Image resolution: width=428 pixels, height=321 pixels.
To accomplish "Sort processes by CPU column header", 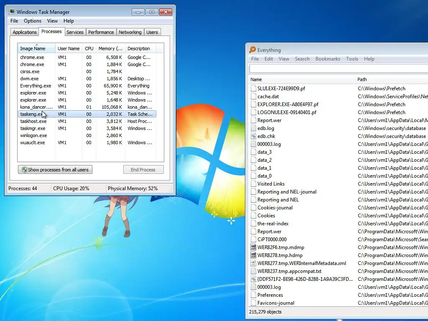I will point(89,48).
